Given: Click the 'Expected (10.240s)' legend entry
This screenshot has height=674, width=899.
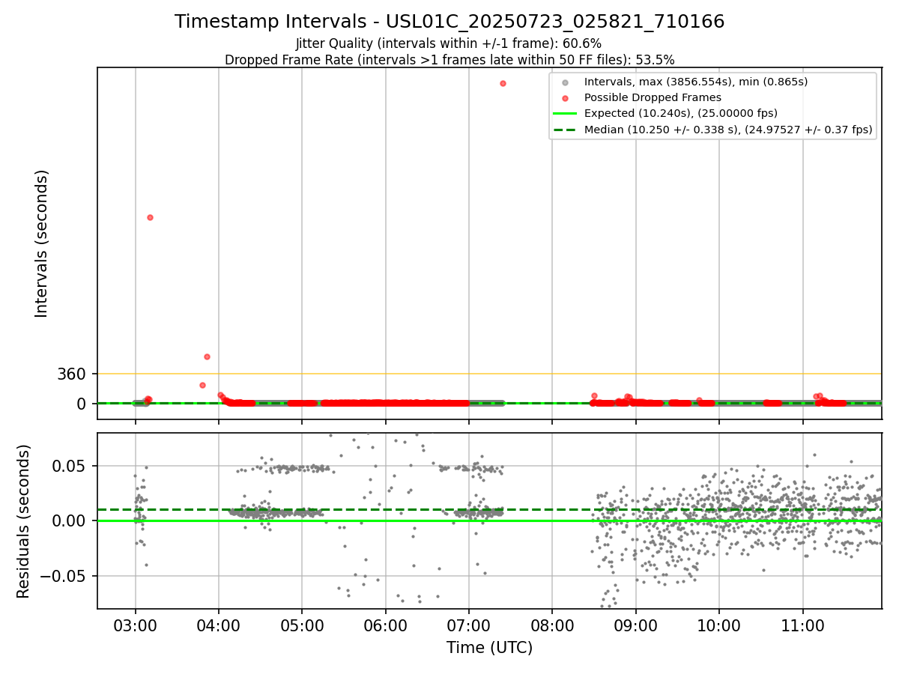Looking at the screenshot, I should click(x=681, y=113).
